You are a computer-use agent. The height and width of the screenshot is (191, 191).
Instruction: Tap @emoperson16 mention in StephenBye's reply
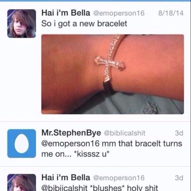pyautogui.click(x=70, y=144)
